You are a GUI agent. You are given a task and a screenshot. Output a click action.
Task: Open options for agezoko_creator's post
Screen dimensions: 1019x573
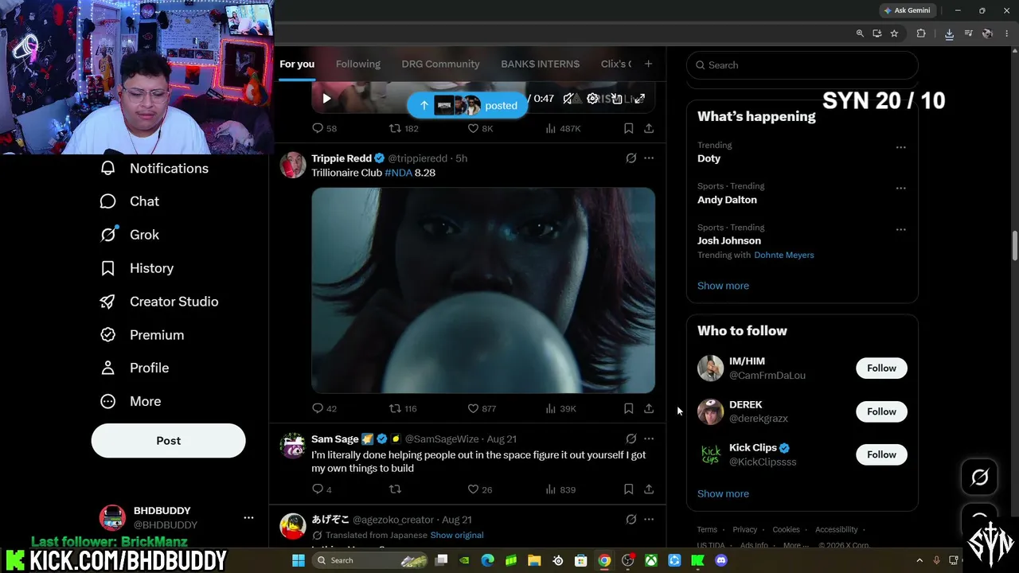(x=649, y=520)
